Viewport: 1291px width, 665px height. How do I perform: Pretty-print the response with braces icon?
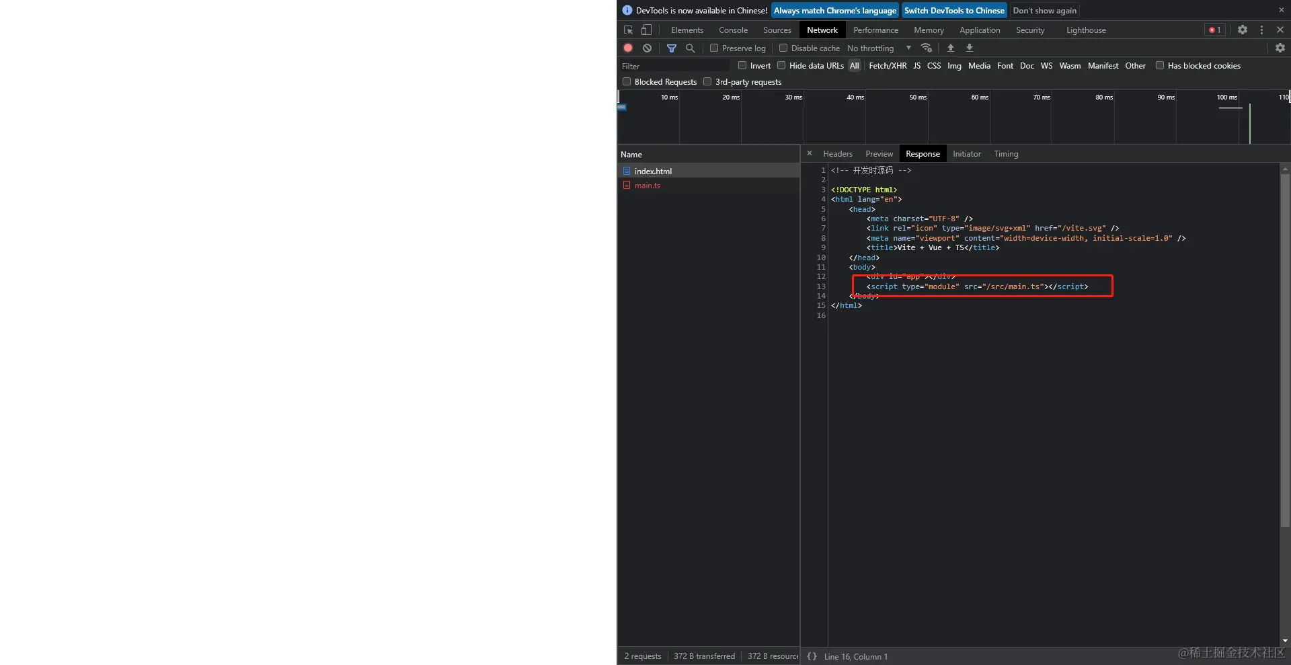[812, 657]
